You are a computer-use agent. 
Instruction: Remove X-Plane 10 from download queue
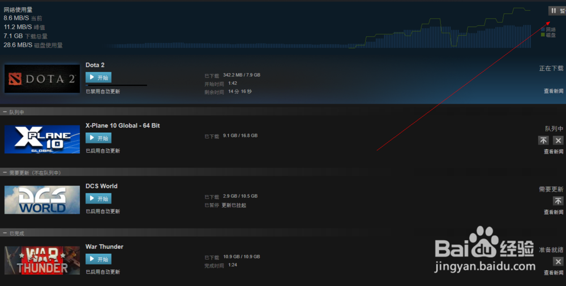pyautogui.click(x=558, y=140)
